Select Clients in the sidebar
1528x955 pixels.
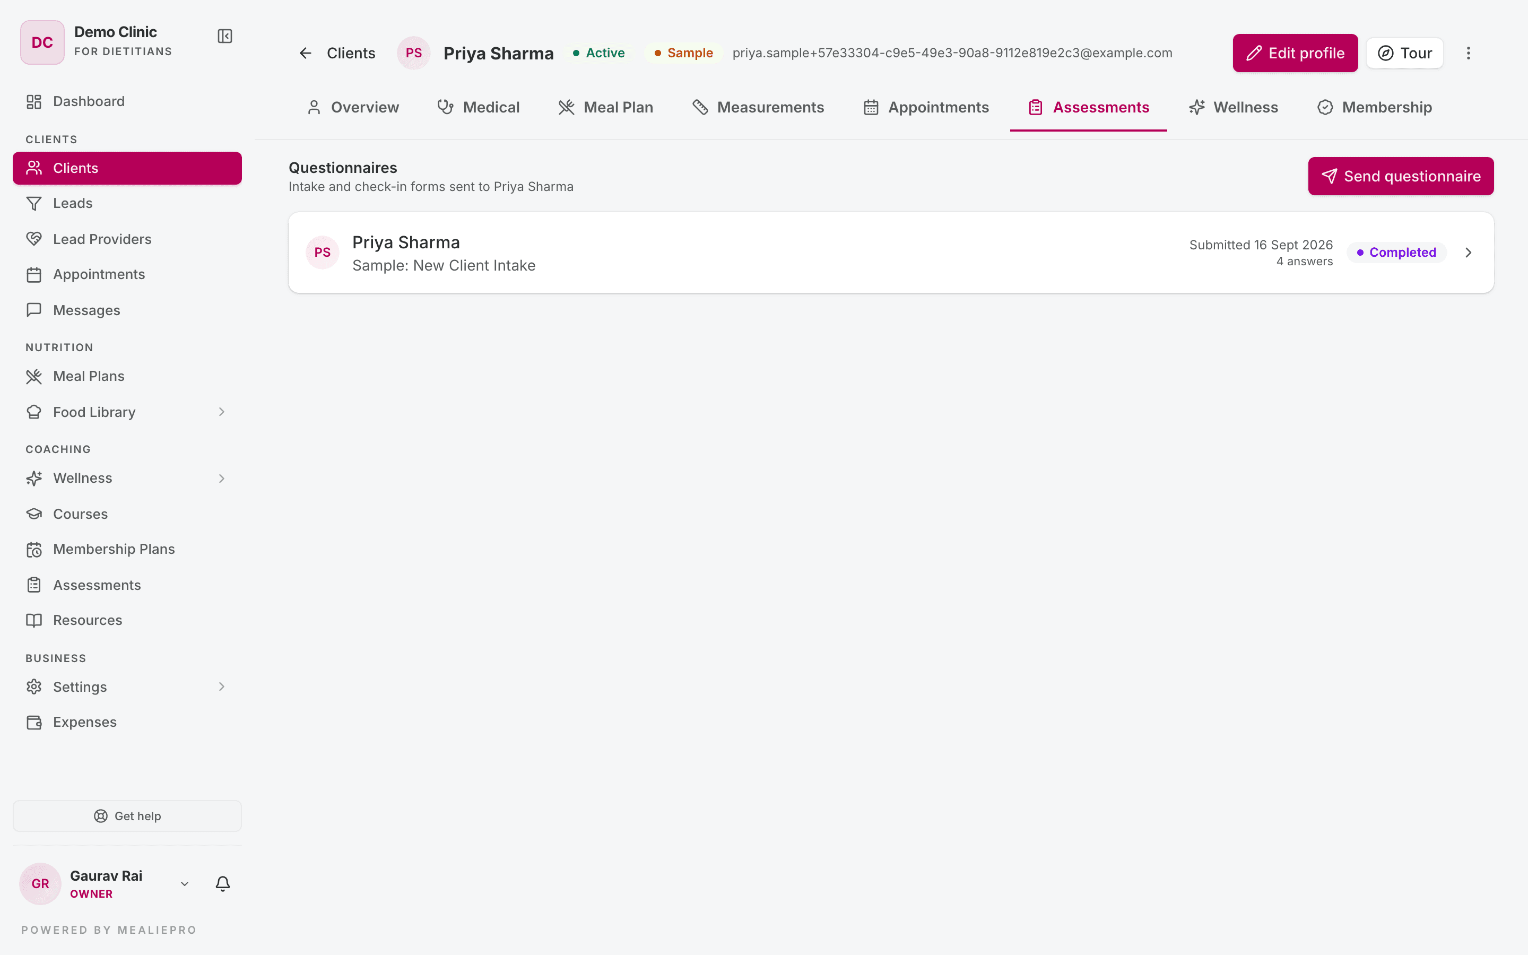[127, 168]
